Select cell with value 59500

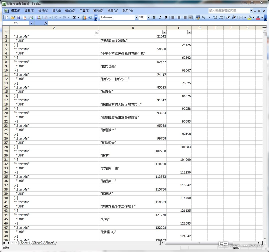pos(132,49)
